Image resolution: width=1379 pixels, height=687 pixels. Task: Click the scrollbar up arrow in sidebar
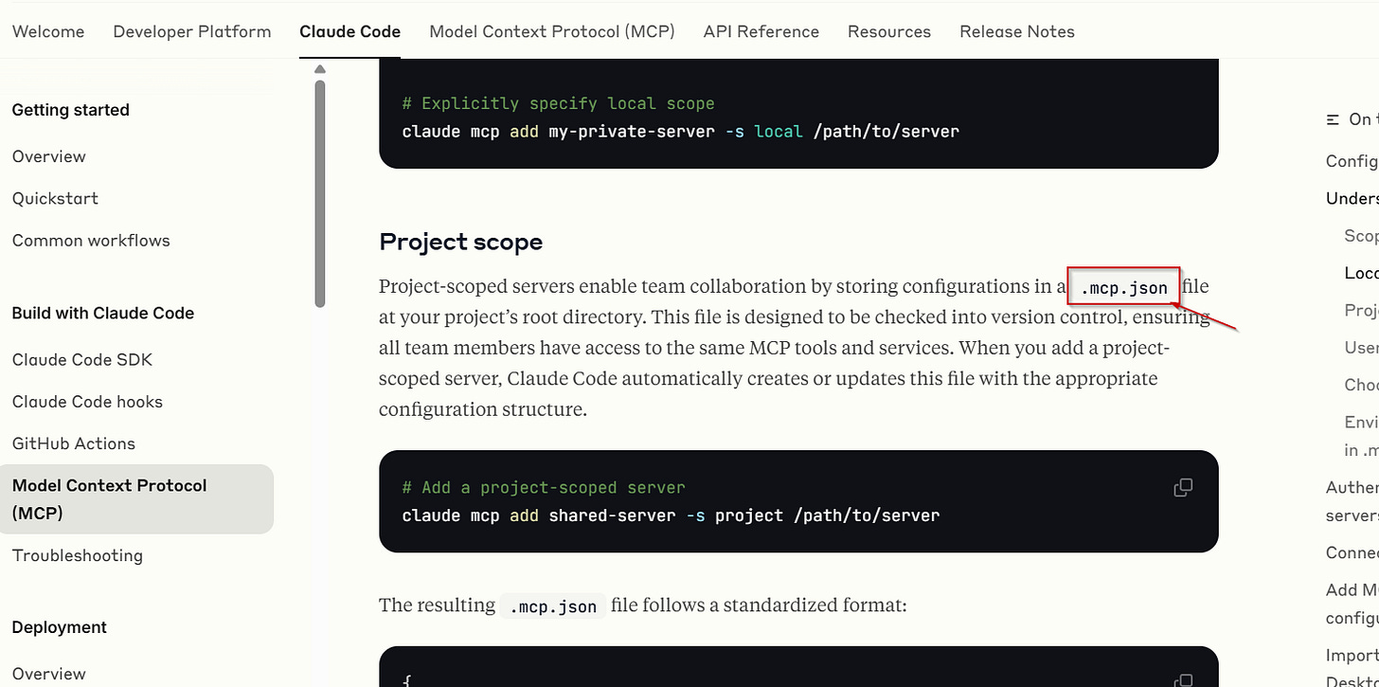320,69
